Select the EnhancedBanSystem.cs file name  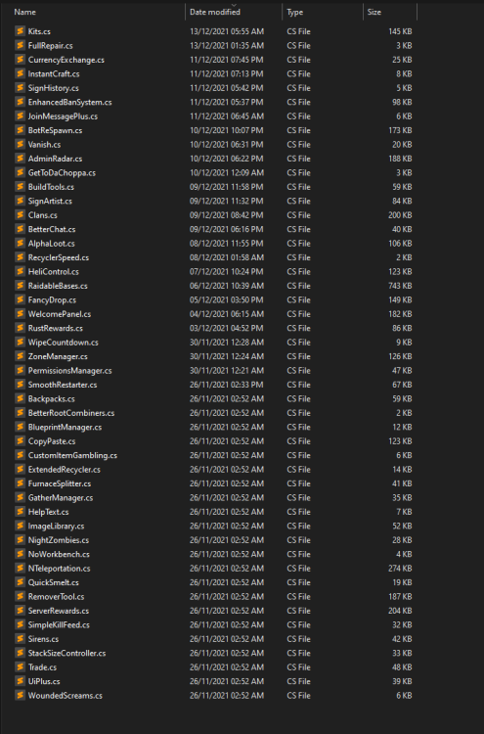[x=69, y=102]
